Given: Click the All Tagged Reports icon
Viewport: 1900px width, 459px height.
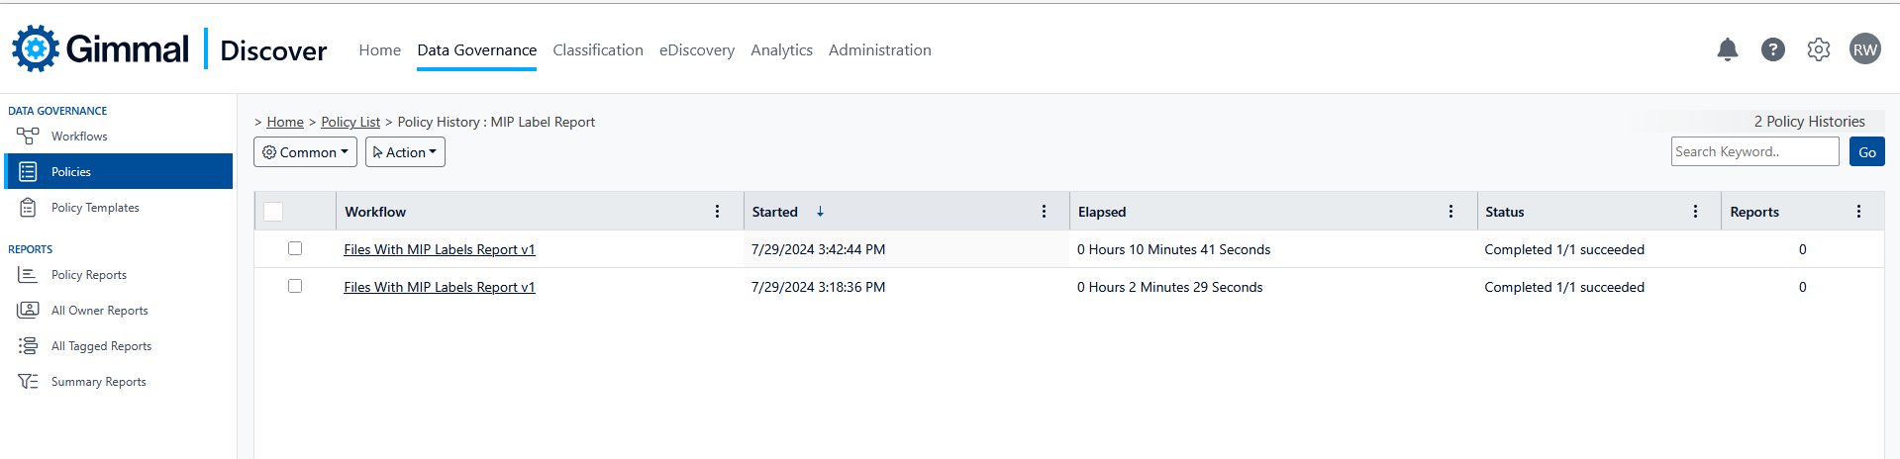Looking at the screenshot, I should [28, 346].
